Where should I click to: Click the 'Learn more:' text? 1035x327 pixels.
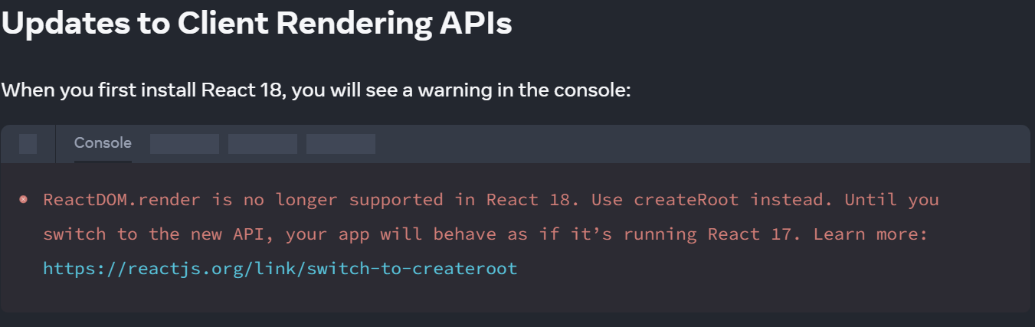pyautogui.click(x=871, y=234)
